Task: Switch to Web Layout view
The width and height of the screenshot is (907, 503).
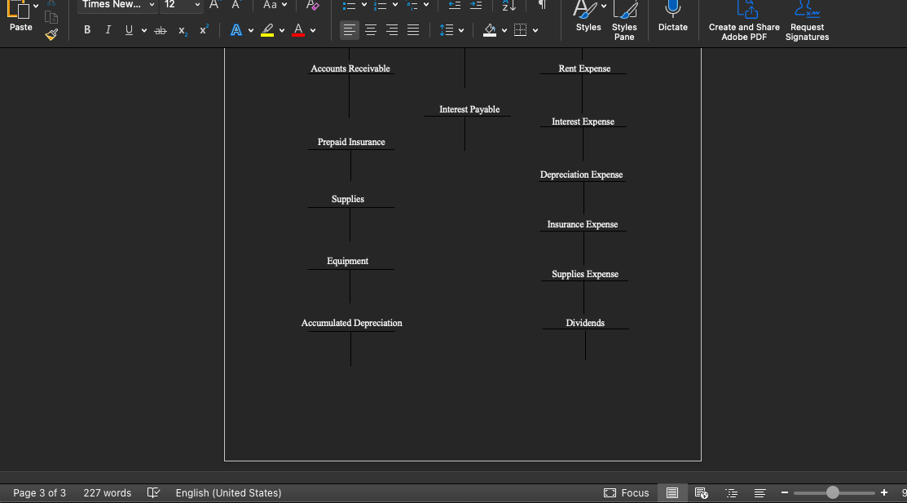Action: 701,492
